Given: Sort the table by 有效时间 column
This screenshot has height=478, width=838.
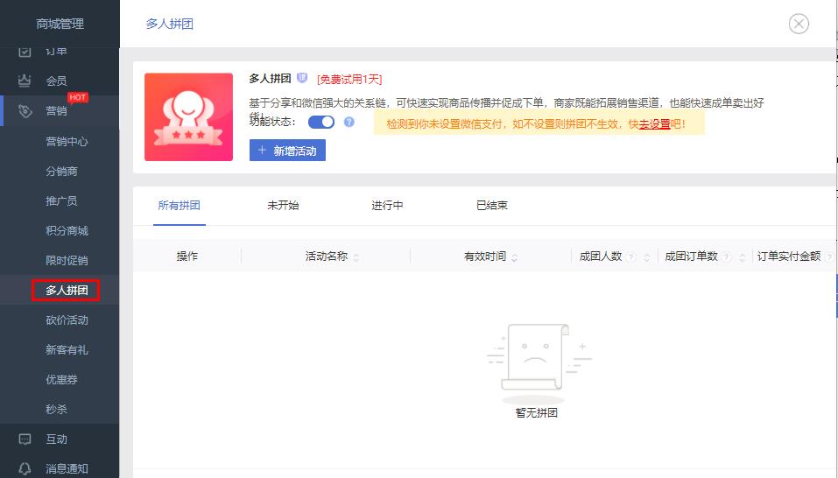Looking at the screenshot, I should [514, 257].
